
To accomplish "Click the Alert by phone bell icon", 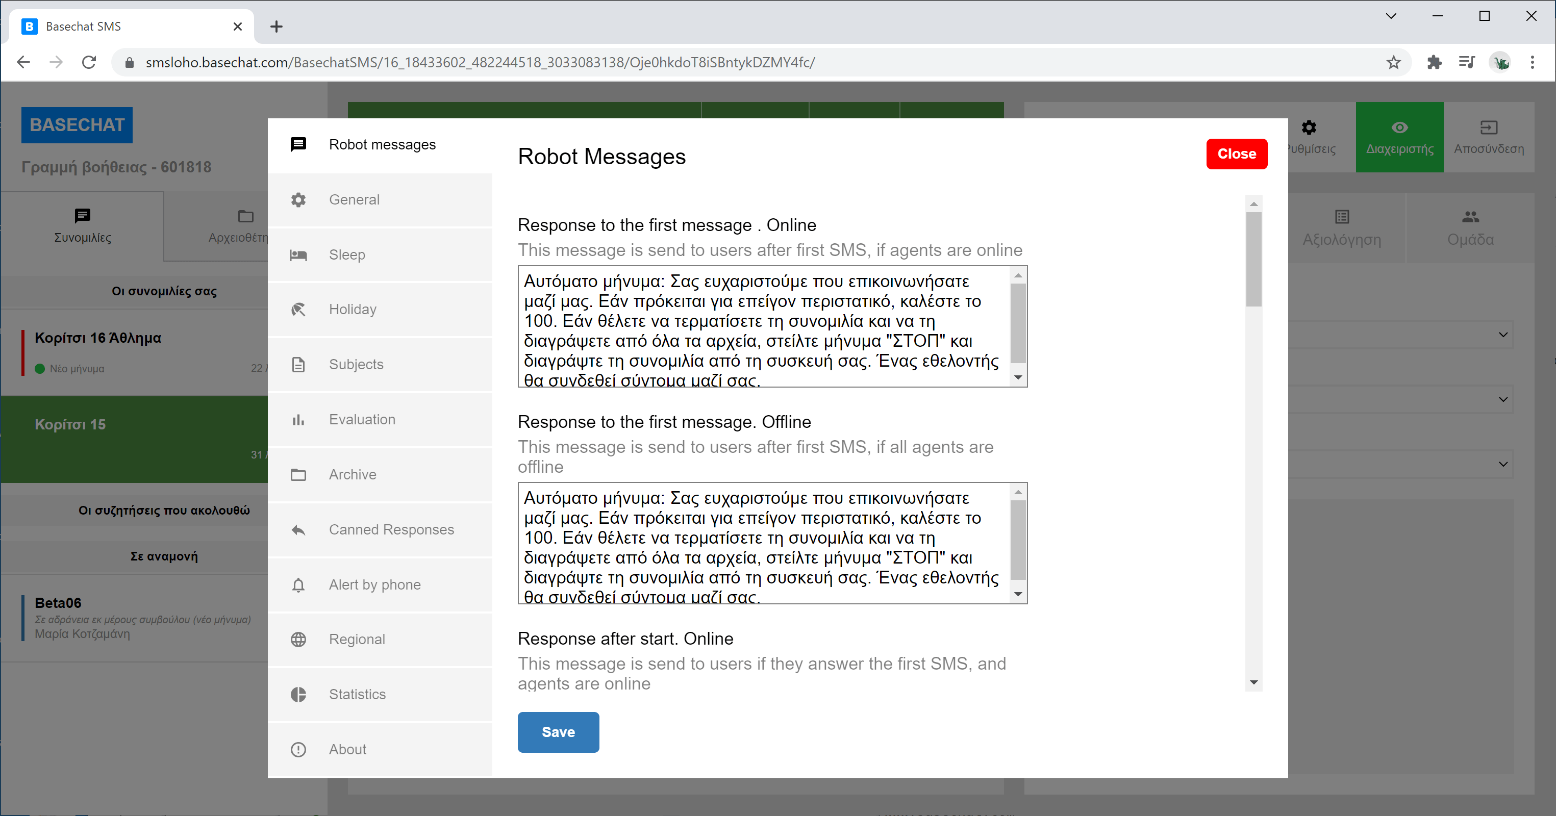I will (x=298, y=584).
